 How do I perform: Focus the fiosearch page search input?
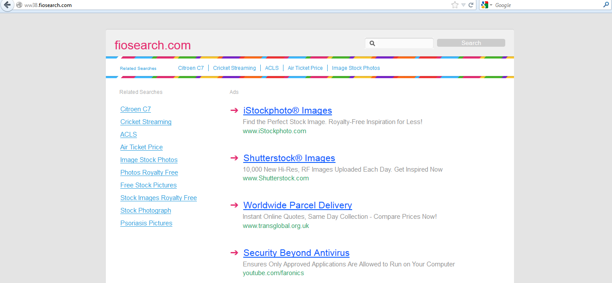pos(399,43)
